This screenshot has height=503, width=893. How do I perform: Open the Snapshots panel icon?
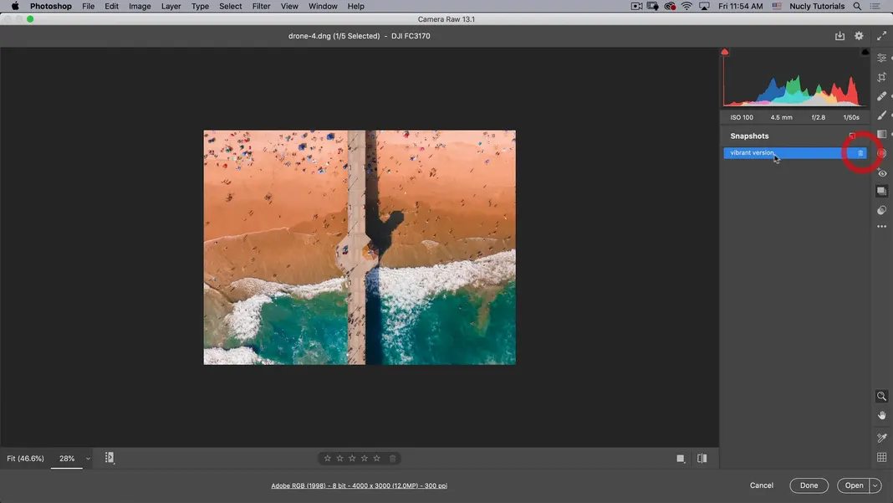click(x=881, y=191)
